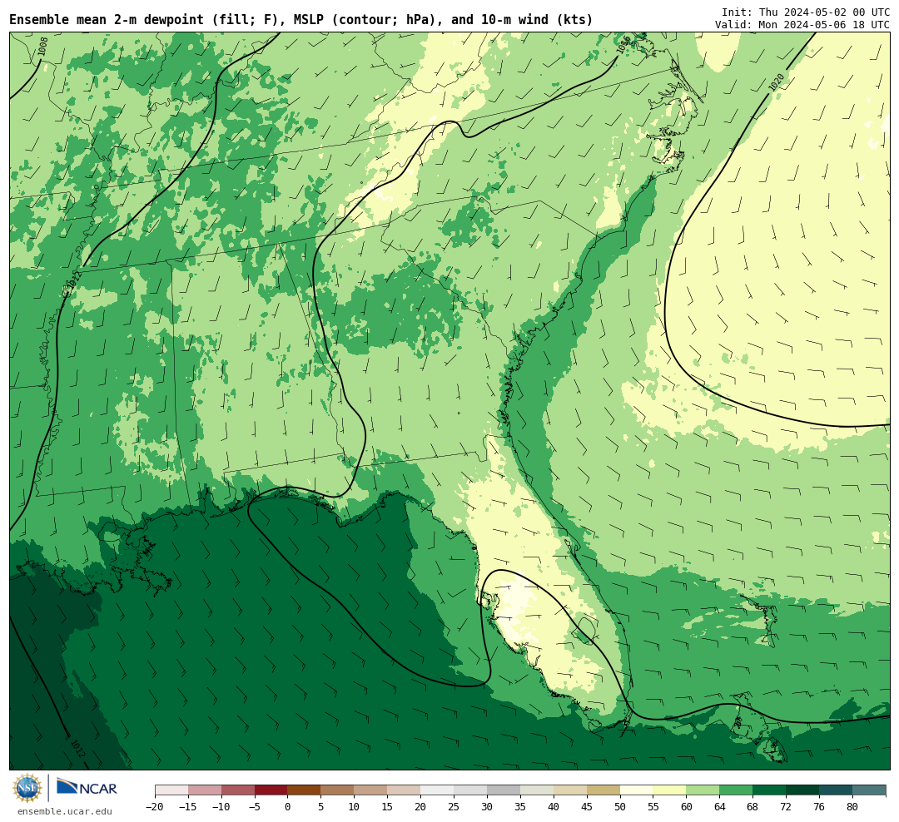Click the 1020 isobar contour label
This screenshot has width=899, height=822.
point(776,82)
